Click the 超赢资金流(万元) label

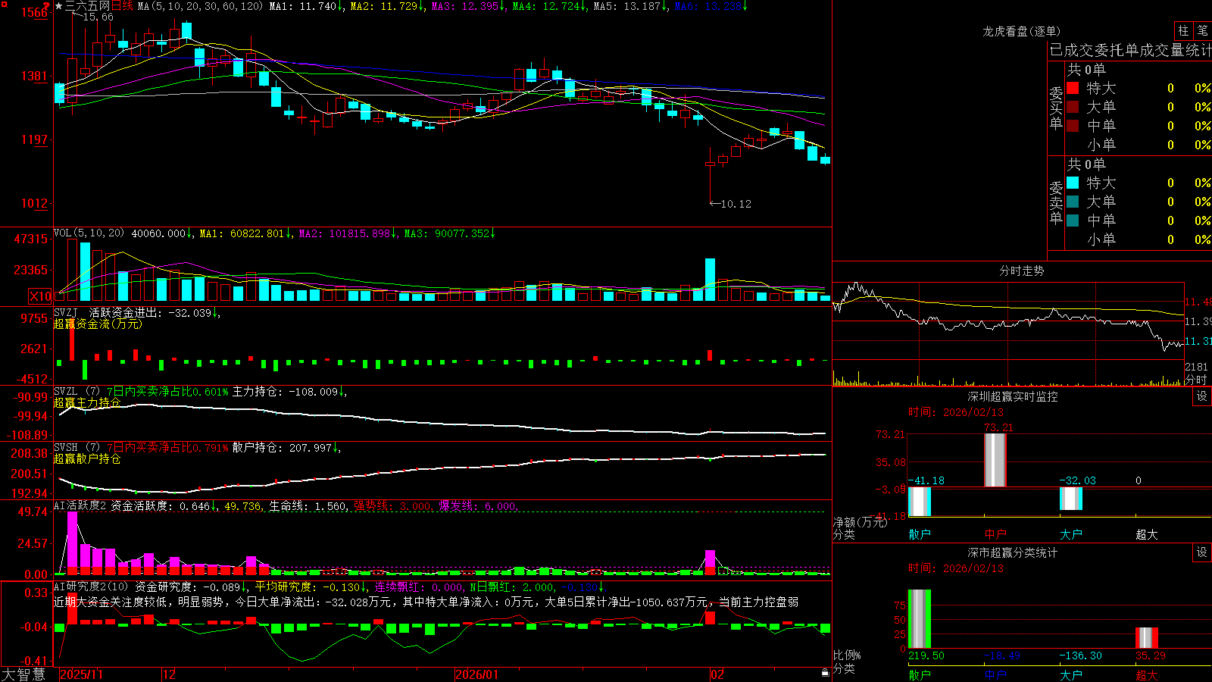(x=98, y=324)
